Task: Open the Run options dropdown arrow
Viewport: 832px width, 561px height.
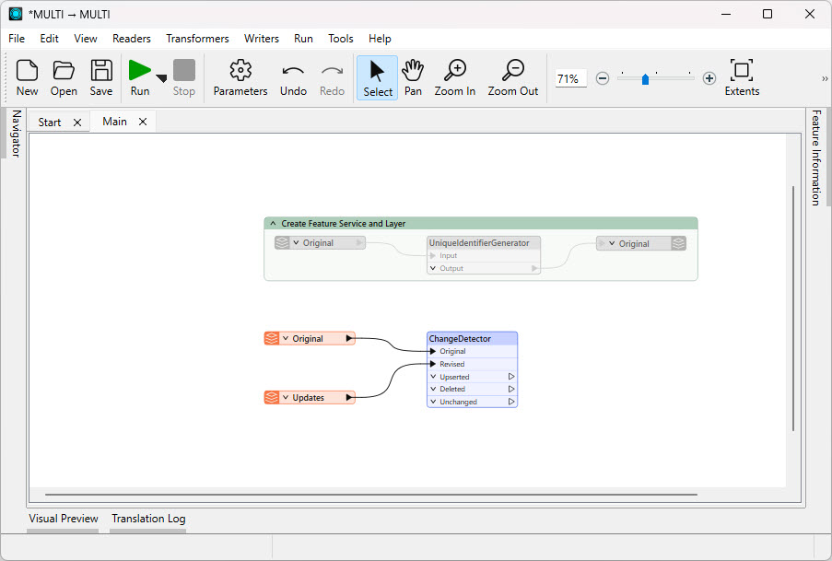Action: tap(162, 78)
